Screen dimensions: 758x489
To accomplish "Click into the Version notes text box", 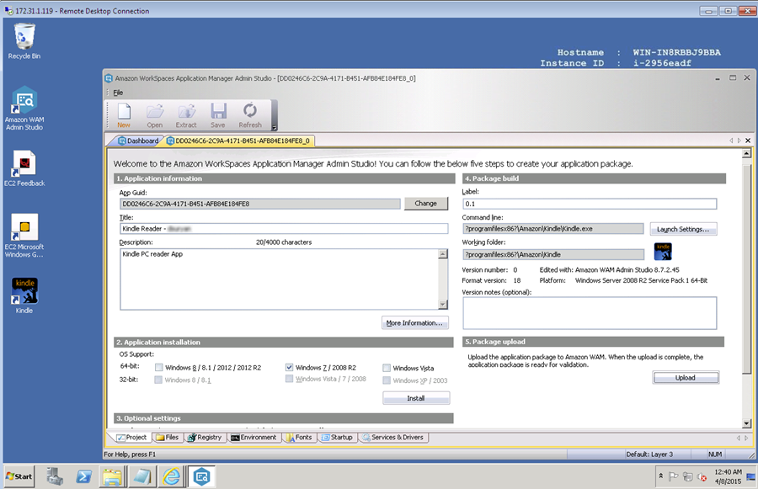I will click(x=589, y=313).
